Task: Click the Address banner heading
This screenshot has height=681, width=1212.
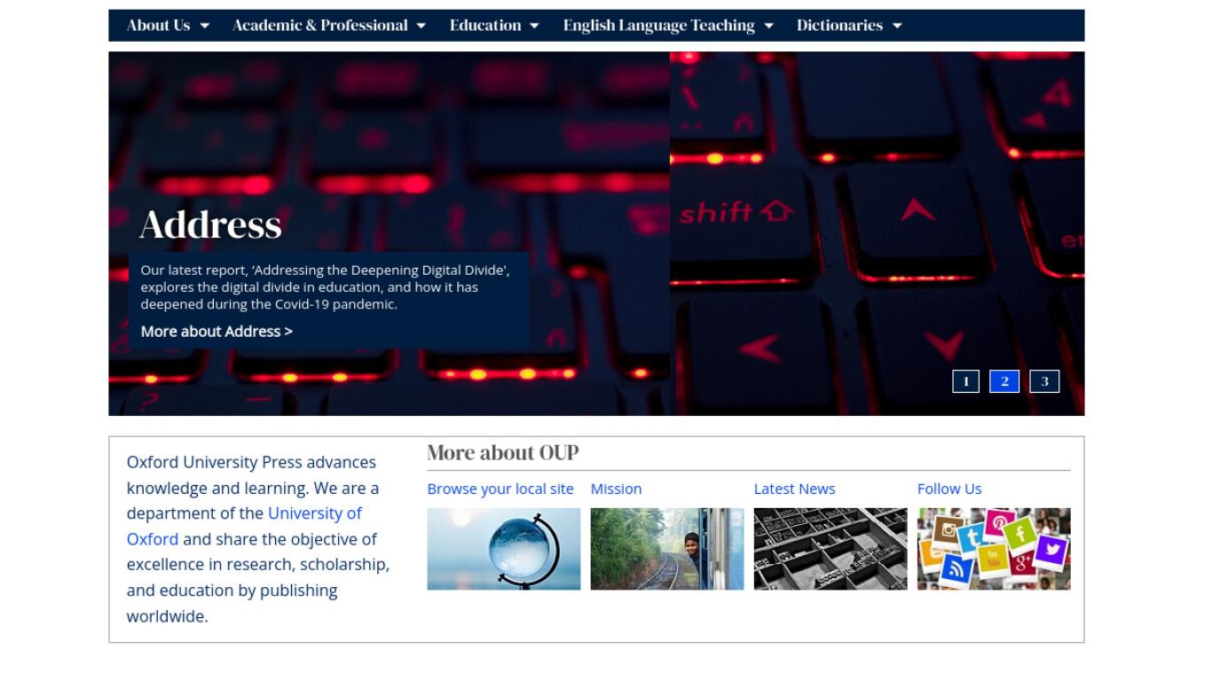Action: pos(210,224)
